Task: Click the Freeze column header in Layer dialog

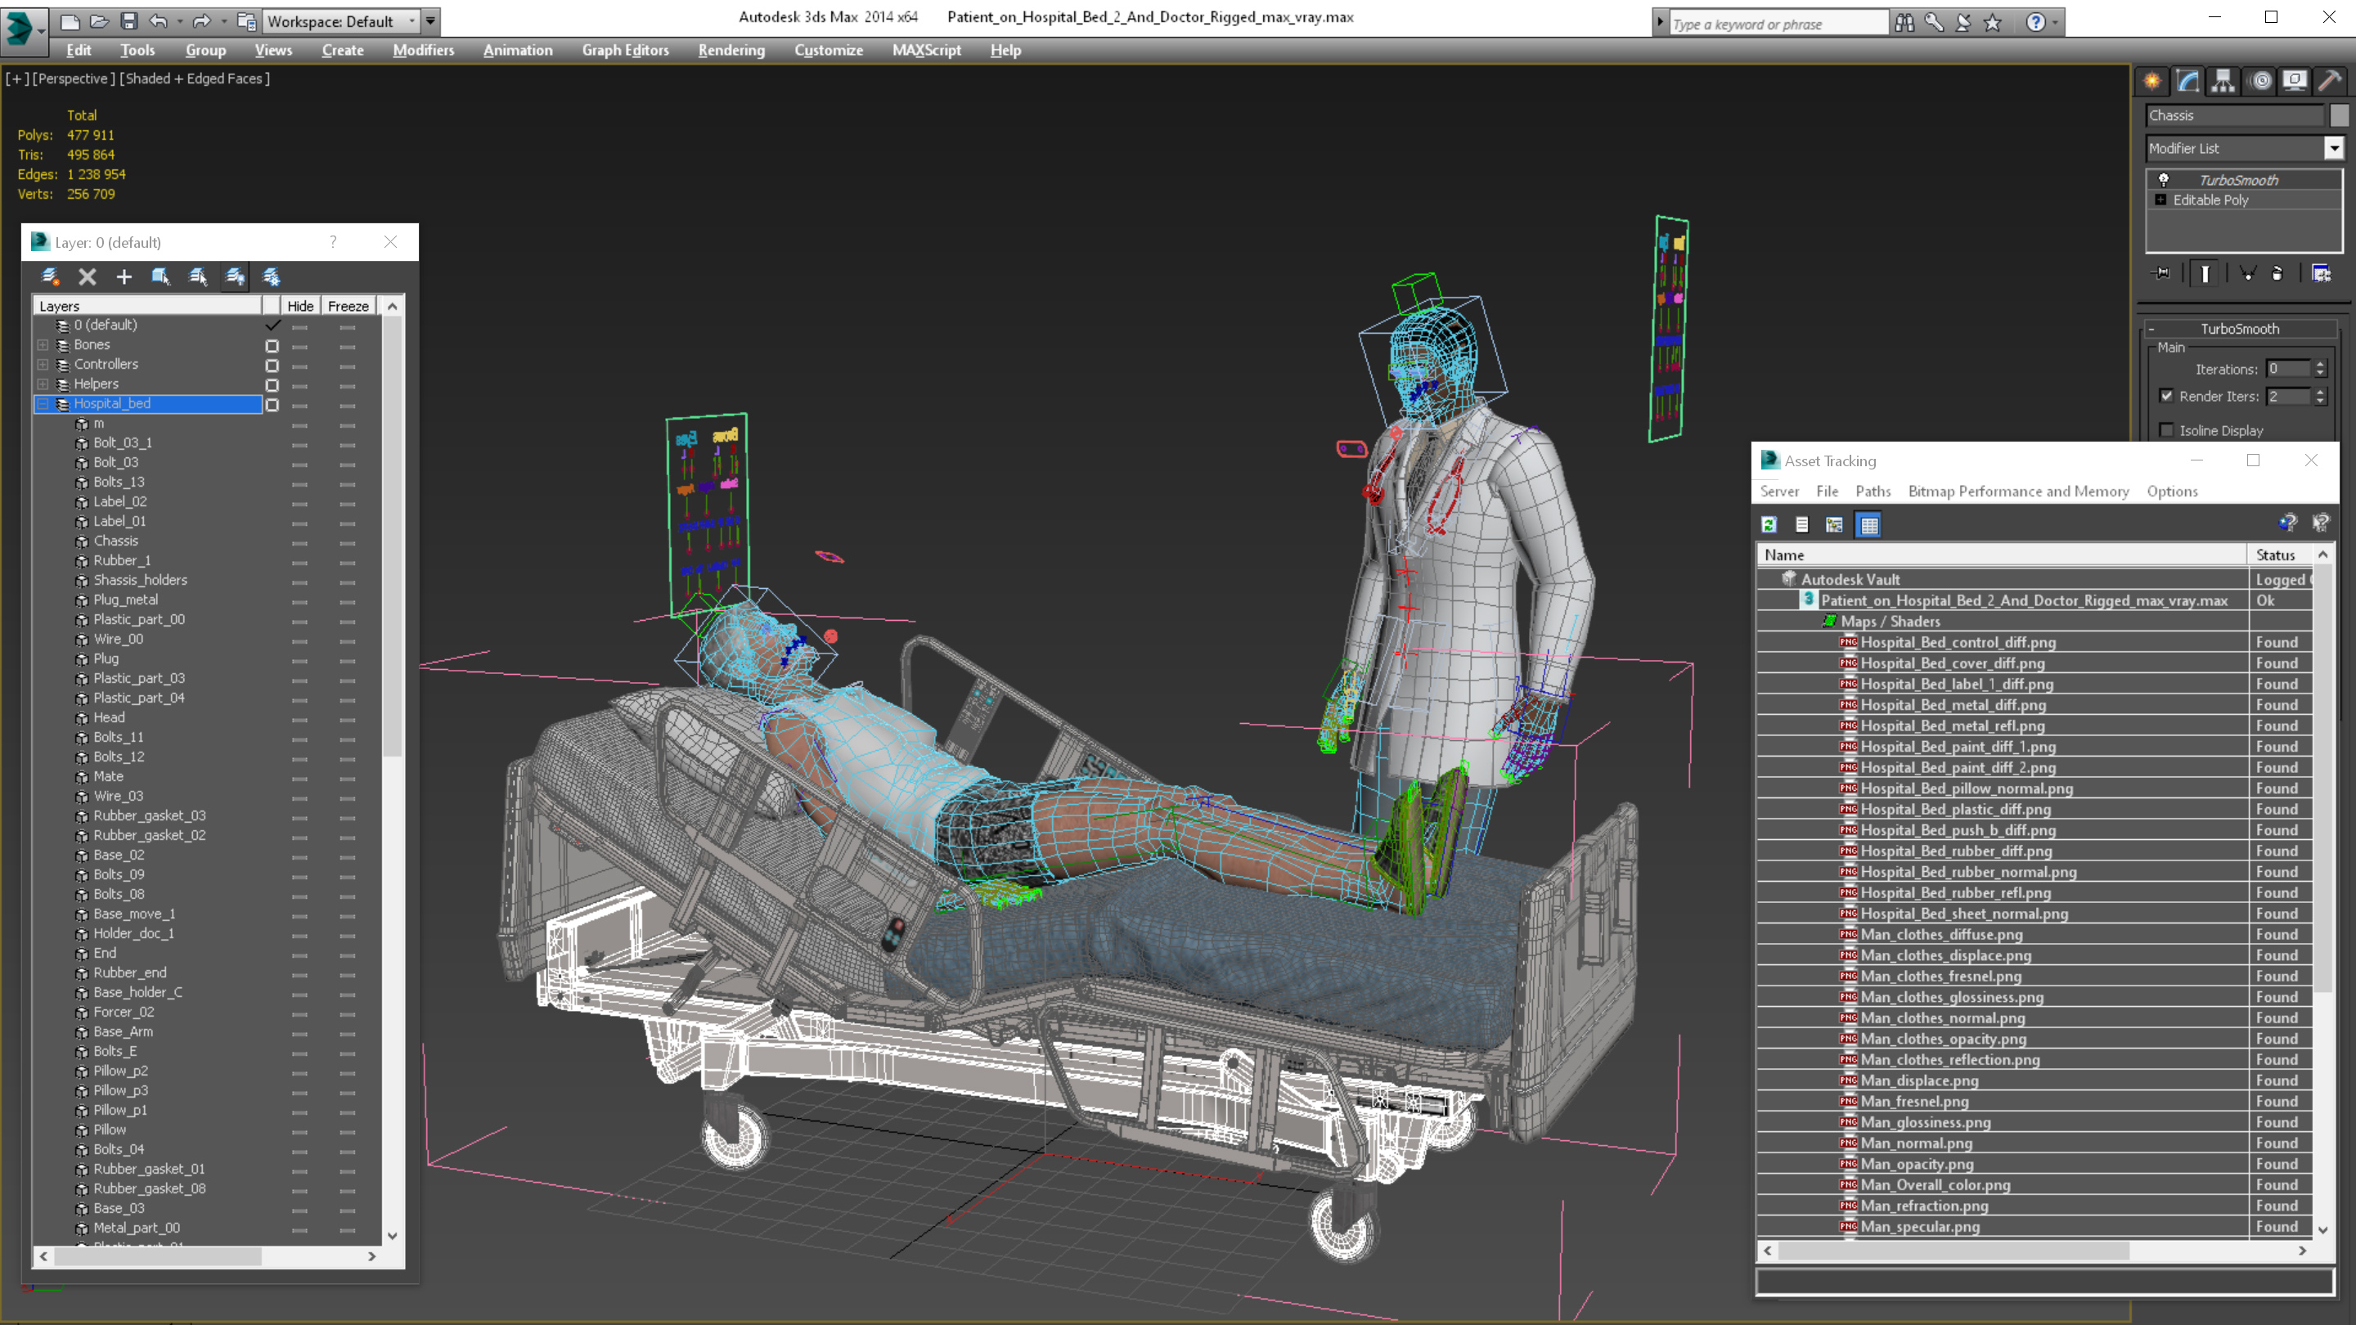Action: click(348, 305)
